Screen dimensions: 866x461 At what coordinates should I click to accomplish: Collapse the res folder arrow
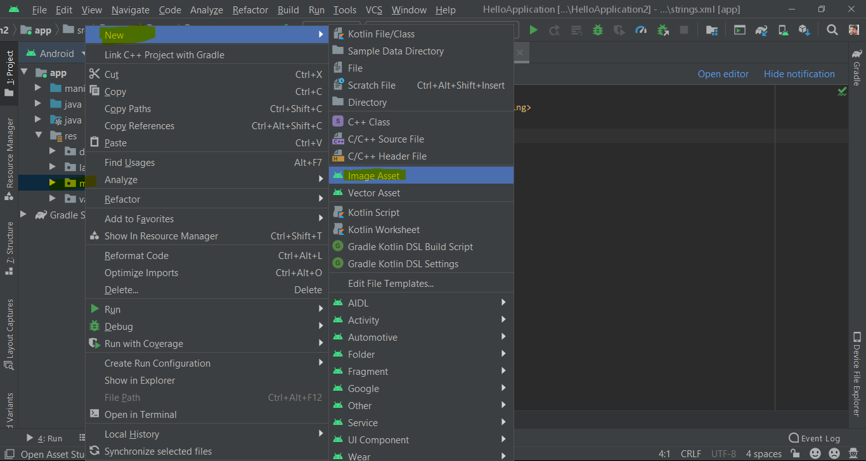tap(38, 136)
